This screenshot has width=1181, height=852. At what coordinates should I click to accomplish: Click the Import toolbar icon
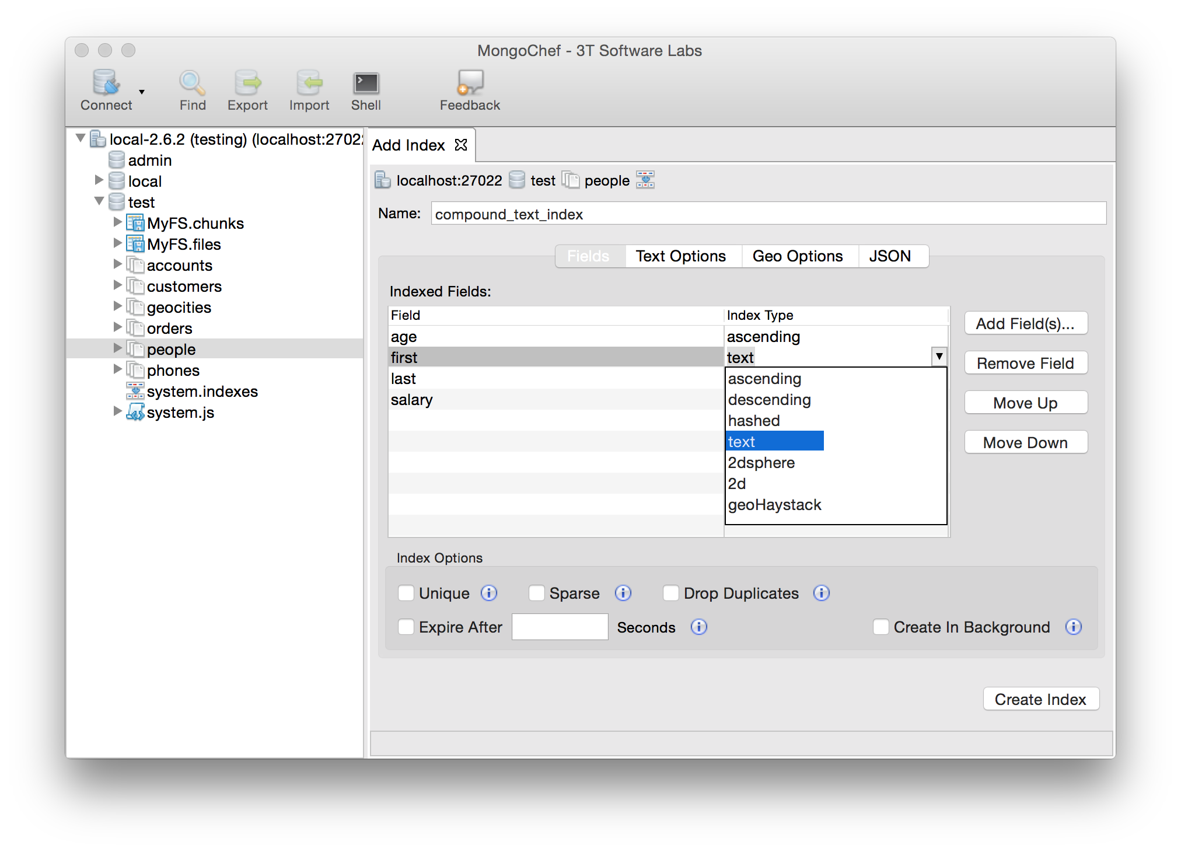click(309, 83)
